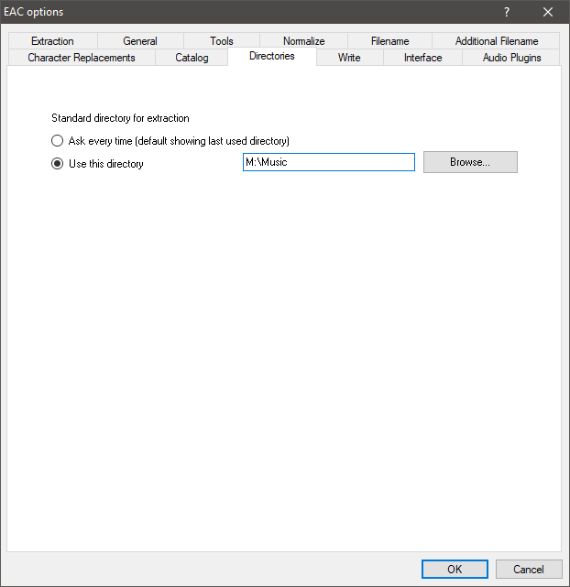Click the M:\Music directory path field
This screenshot has width=570, height=587.
pyautogui.click(x=329, y=162)
